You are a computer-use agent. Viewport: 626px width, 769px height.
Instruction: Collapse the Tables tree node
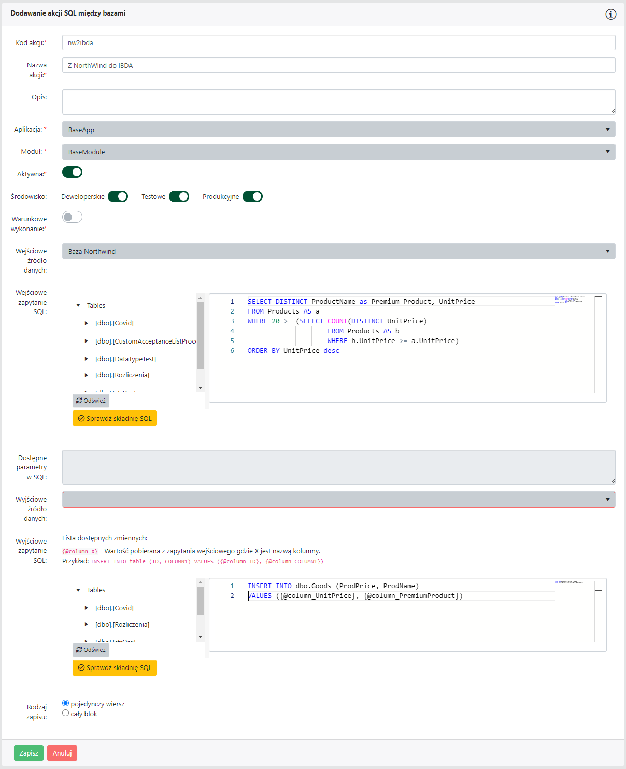79,305
